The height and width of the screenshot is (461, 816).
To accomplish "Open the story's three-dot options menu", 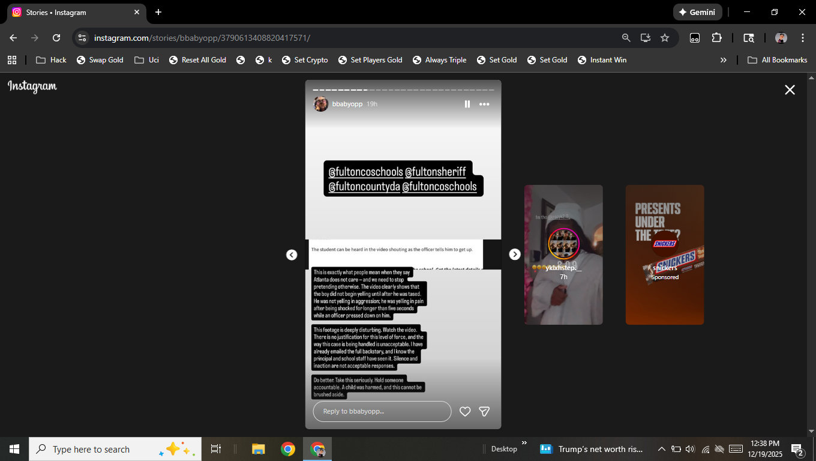I will [x=484, y=104].
